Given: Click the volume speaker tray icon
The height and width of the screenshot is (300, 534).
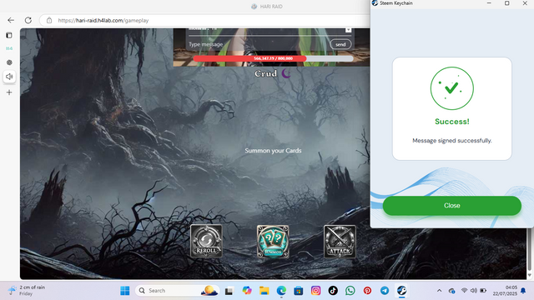Looking at the screenshot, I should pos(474,291).
